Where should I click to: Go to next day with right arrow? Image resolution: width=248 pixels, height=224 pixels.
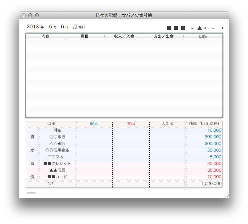click(220, 28)
